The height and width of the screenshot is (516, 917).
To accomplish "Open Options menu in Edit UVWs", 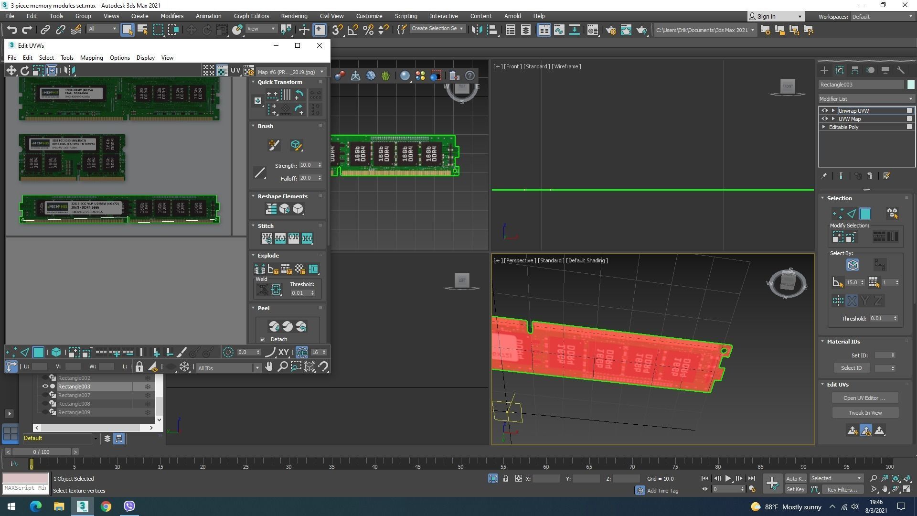I will tap(119, 58).
